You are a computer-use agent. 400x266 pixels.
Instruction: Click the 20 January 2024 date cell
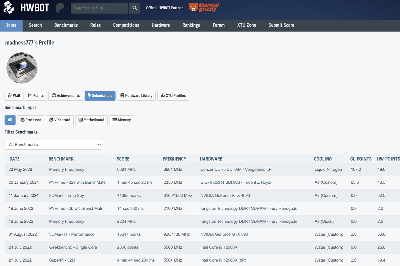point(23,182)
